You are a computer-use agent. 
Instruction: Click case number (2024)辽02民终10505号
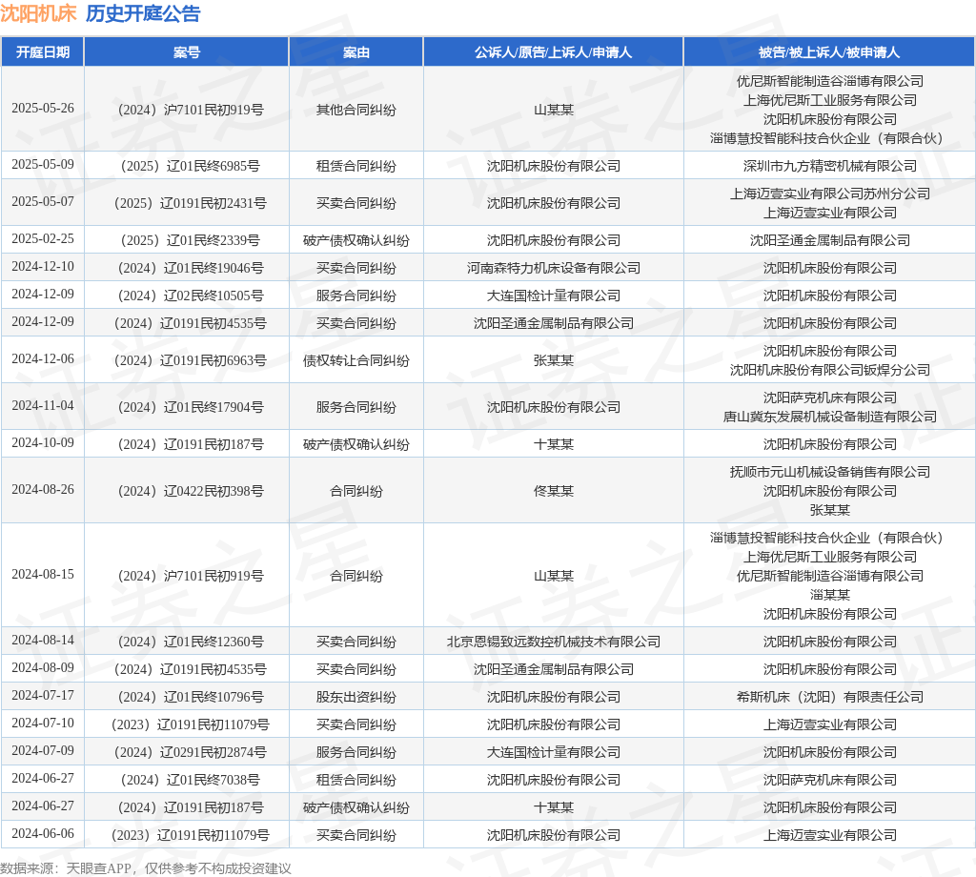[190, 296]
